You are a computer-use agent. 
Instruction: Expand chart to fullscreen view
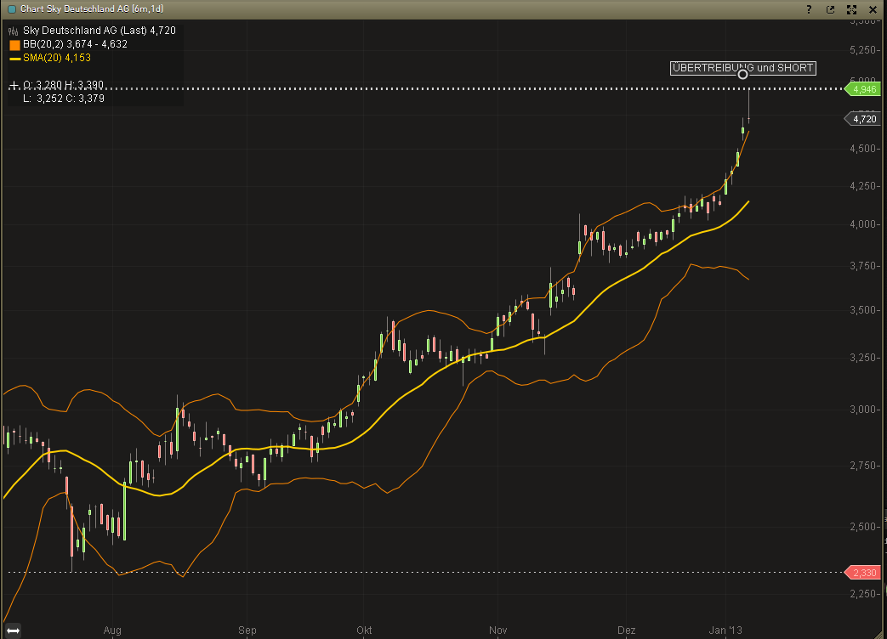851,8
